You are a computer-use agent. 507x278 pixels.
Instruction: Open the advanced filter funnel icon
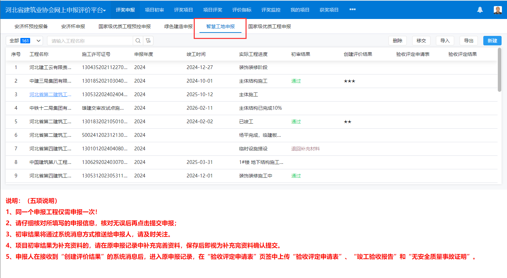click(148, 41)
